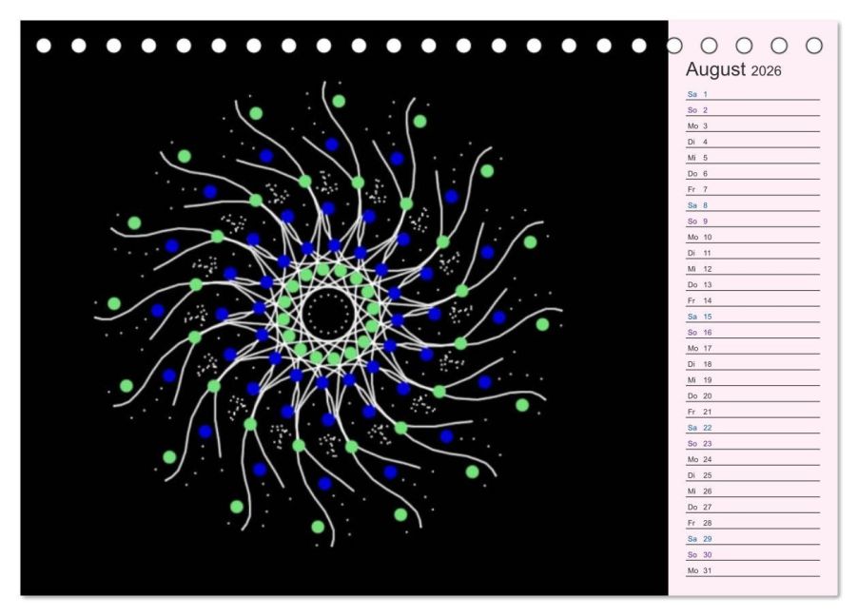The image size is (858, 616).
Task: Select the 'Mo 17' date row
Action: coord(753,348)
